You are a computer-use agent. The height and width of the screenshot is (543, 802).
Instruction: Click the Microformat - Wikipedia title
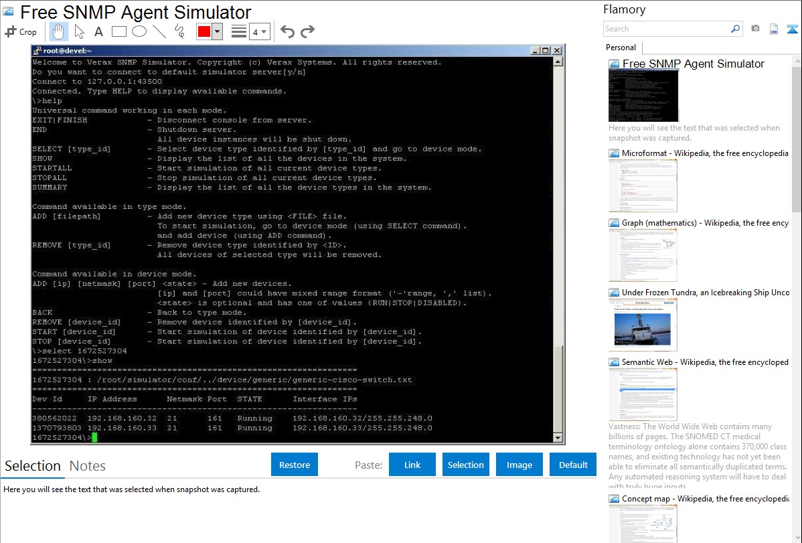pos(705,153)
